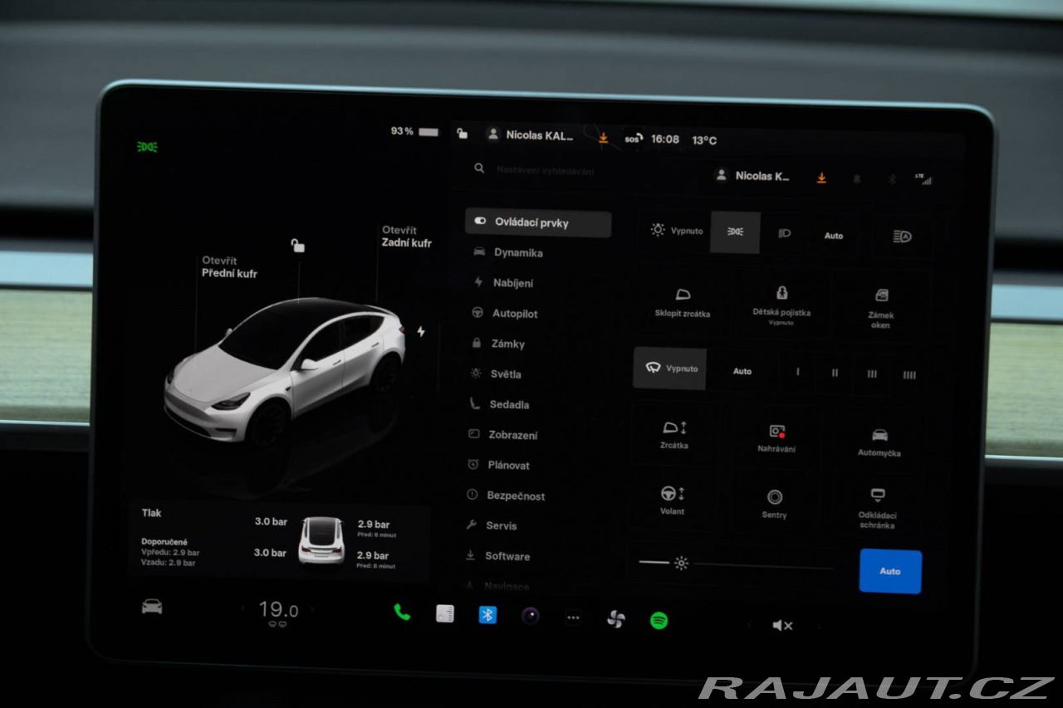Launch Spotify from the bottom bar
The height and width of the screenshot is (708, 1063).
pyautogui.click(x=659, y=620)
